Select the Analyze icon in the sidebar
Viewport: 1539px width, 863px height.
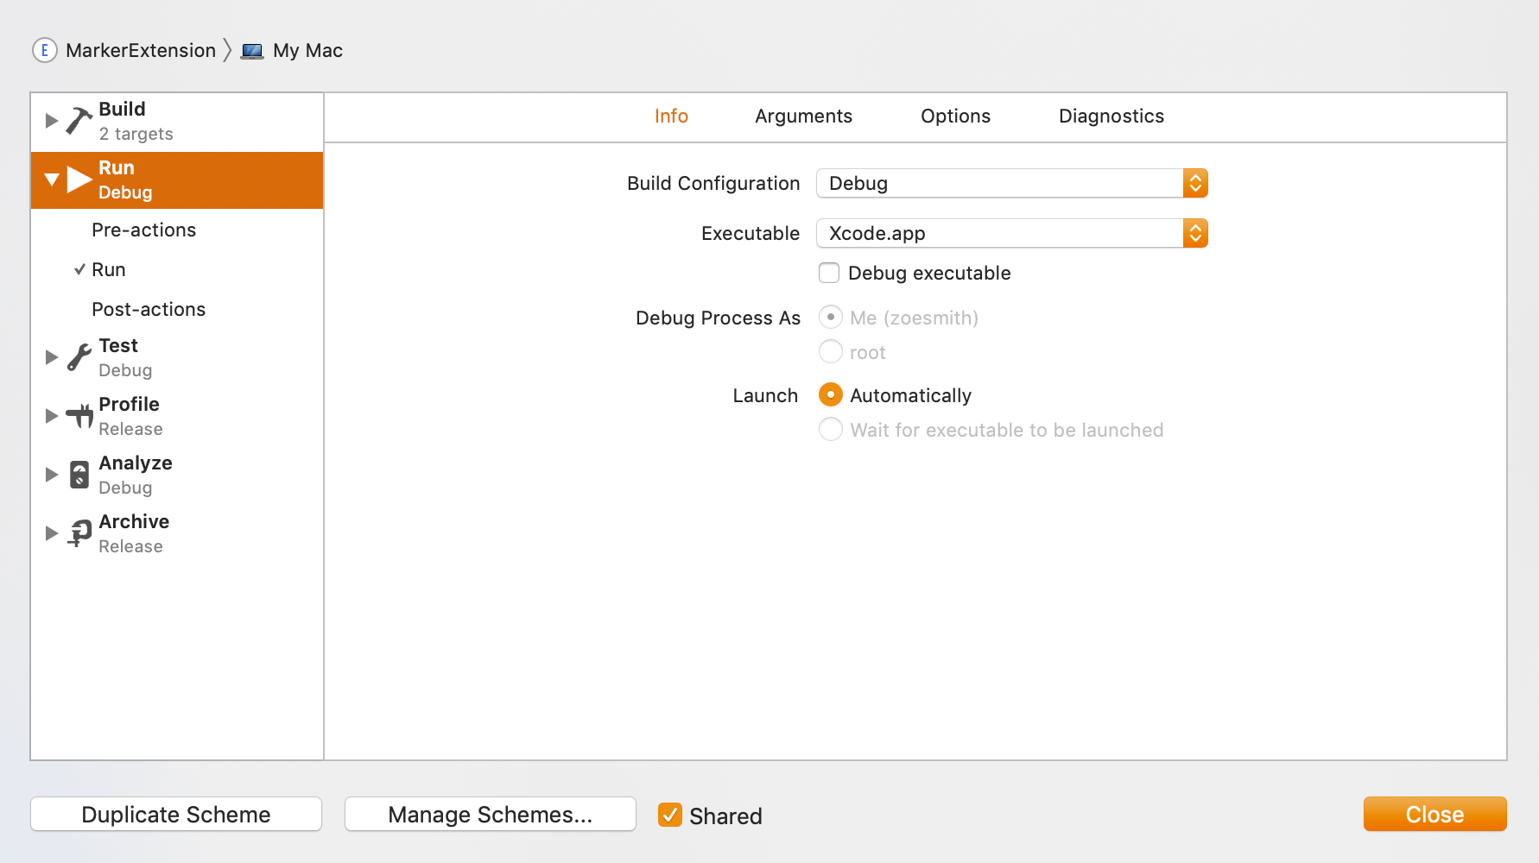click(x=79, y=474)
